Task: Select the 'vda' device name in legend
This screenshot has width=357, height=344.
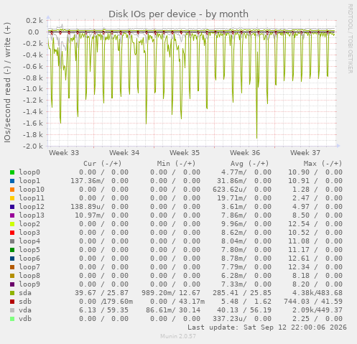Action: 25,310
